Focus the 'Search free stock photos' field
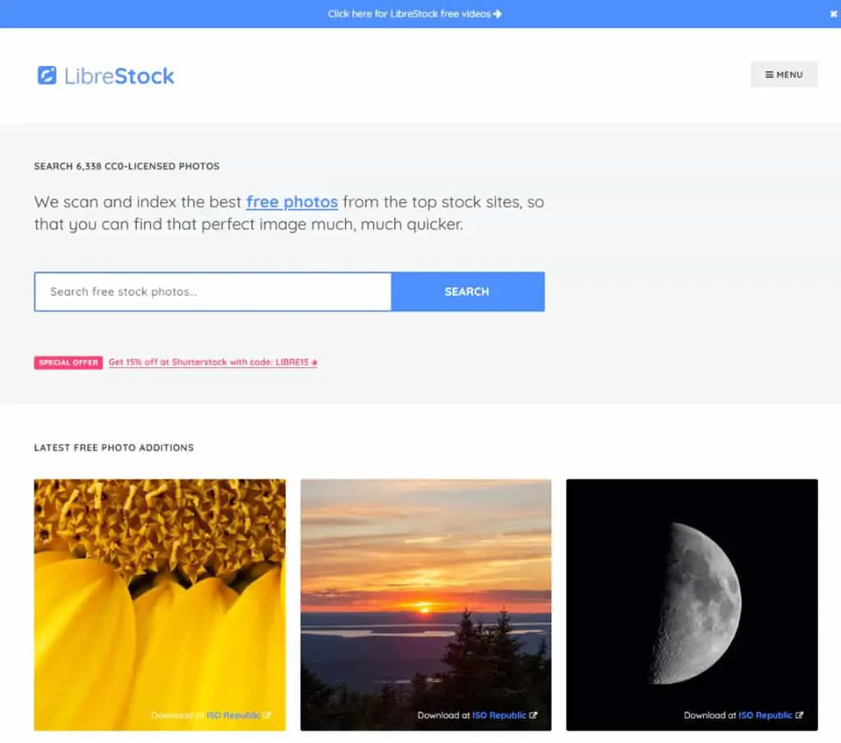 [x=213, y=292]
